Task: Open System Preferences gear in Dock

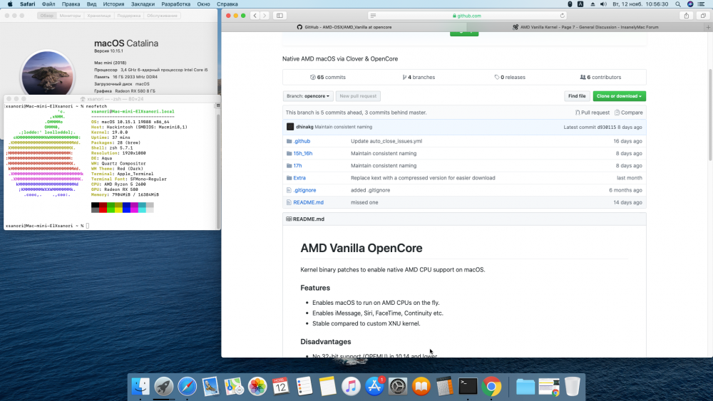Action: coord(398,387)
